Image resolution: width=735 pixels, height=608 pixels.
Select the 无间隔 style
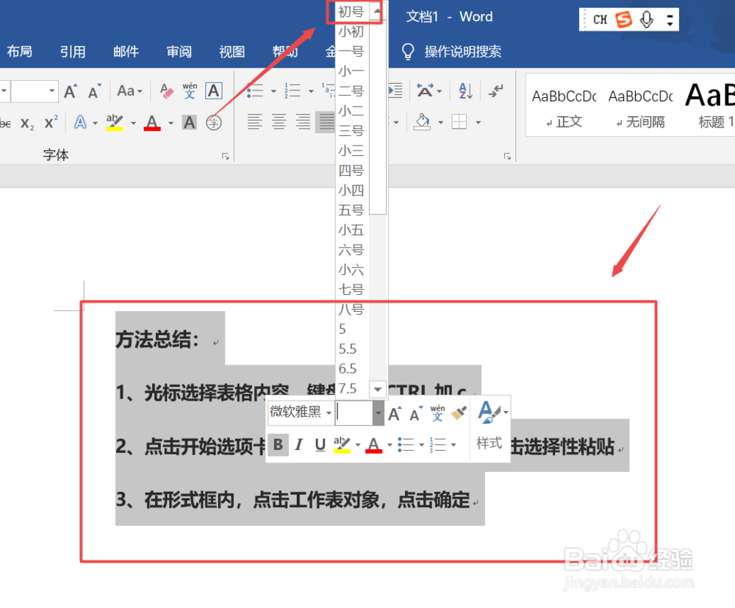(x=641, y=107)
